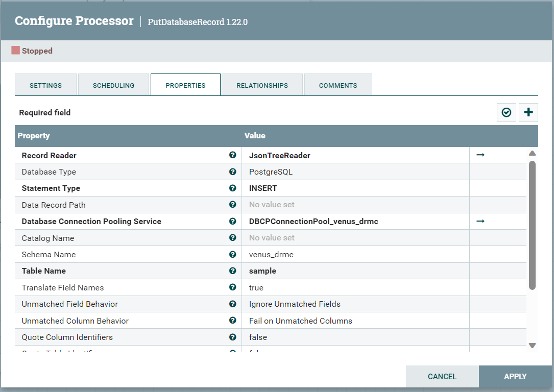The image size is (554, 392).
Task: Click the properties table scrollbar thumb
Action: coord(532,225)
